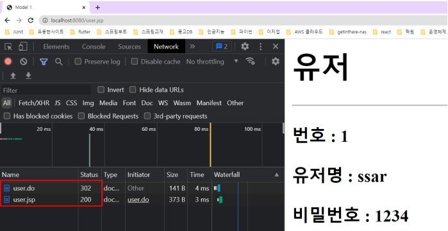This screenshot has width=448, height=231.
Task: Toggle the device toolbar icon
Action: 23,47
